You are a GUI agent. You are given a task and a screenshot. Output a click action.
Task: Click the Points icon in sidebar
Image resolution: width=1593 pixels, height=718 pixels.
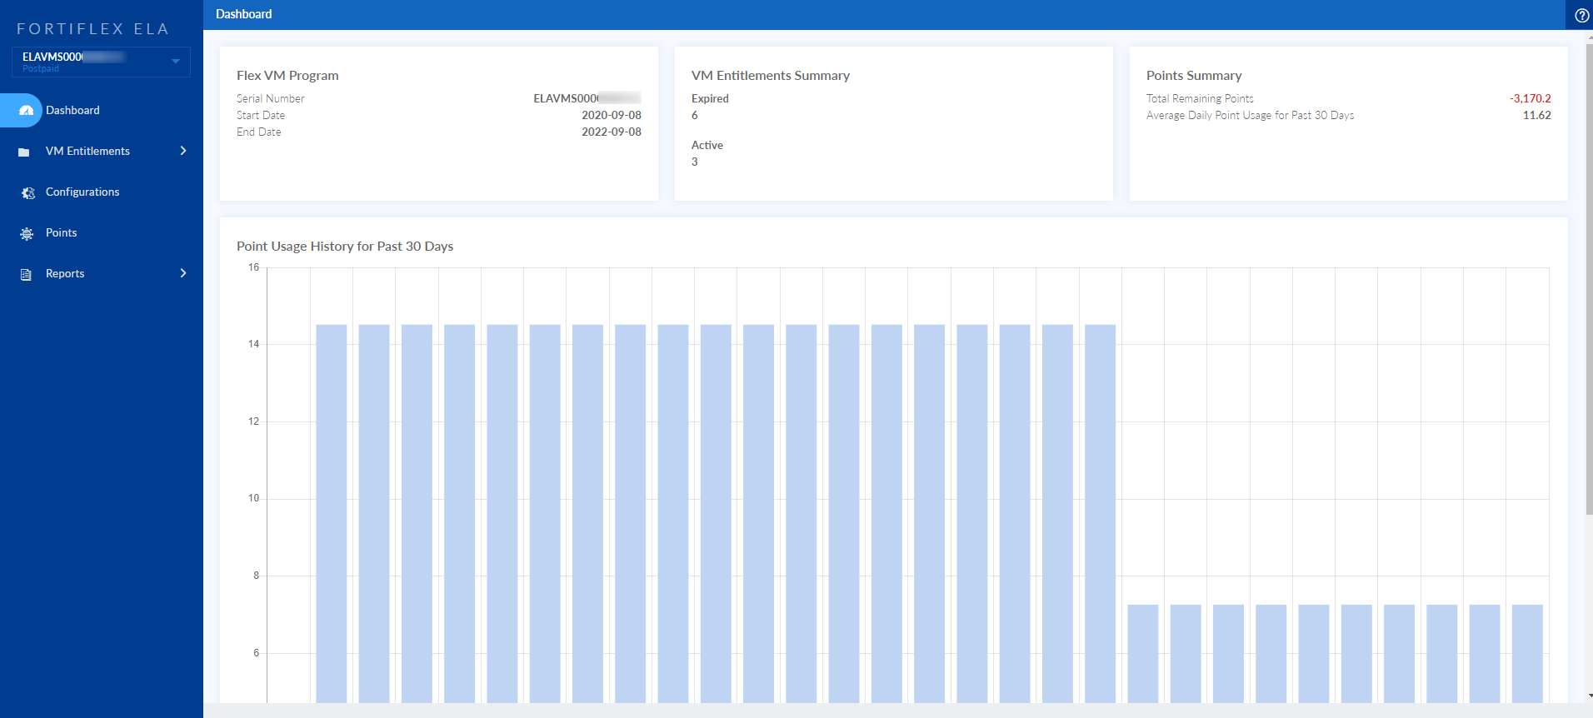coord(27,233)
